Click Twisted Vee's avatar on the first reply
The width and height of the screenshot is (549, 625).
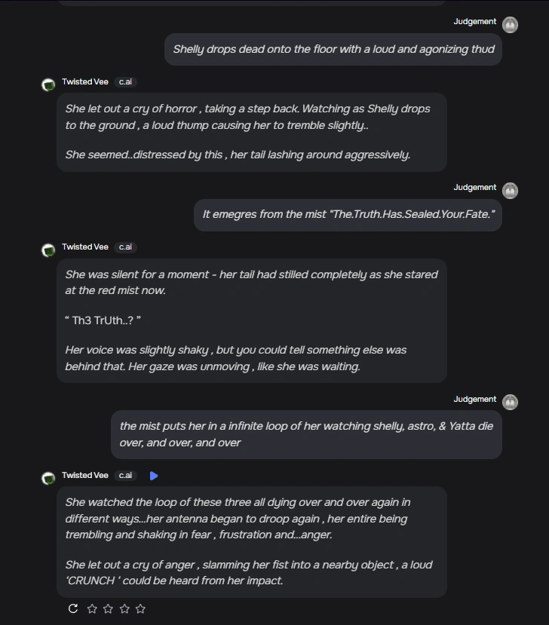(x=48, y=84)
